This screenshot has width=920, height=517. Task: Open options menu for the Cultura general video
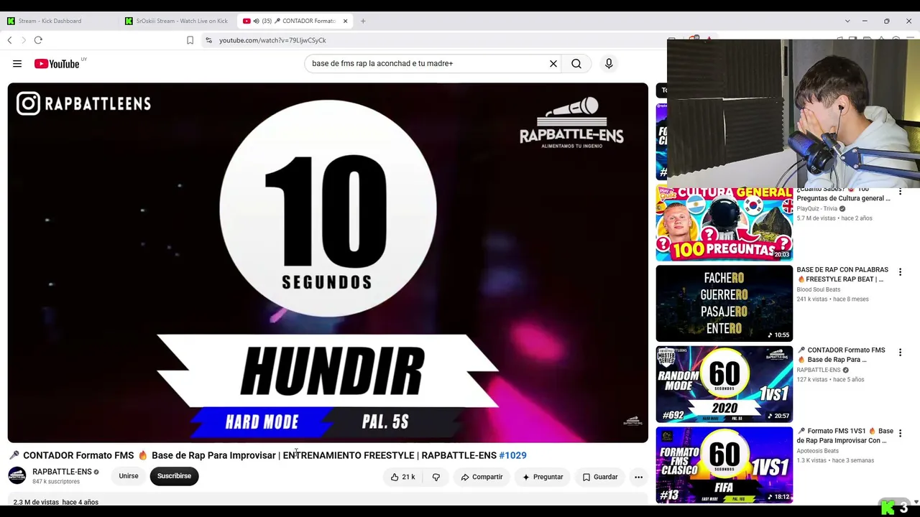tap(900, 192)
